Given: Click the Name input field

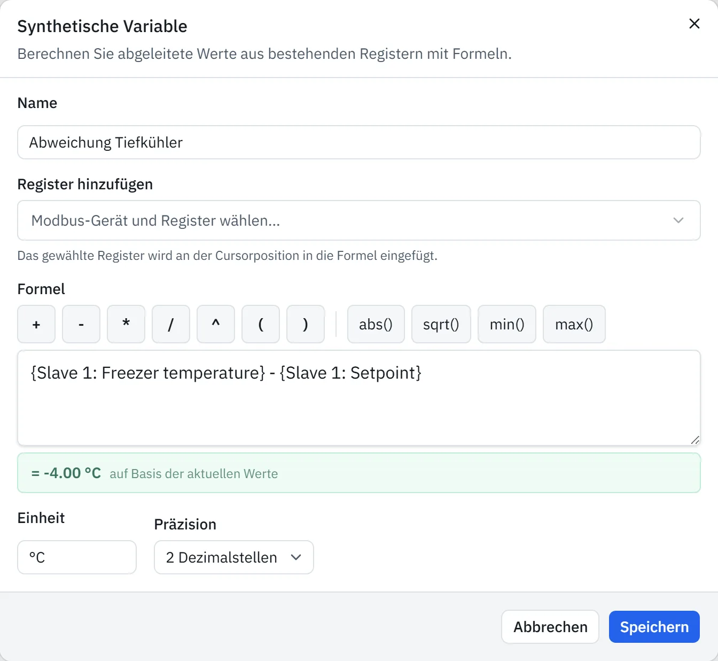Looking at the screenshot, I should [x=359, y=142].
